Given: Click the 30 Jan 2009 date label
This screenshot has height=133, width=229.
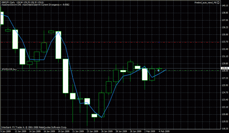Looking at the screenshot, I should [x=136, y=131].
